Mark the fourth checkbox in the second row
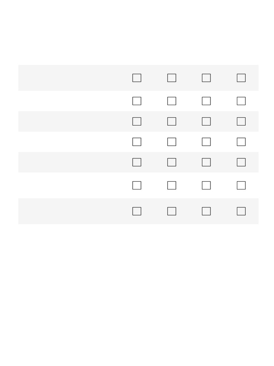 [241, 101]
